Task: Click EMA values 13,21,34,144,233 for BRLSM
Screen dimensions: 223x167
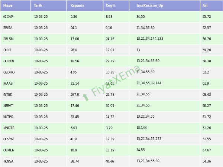Action: (x=150, y=39)
